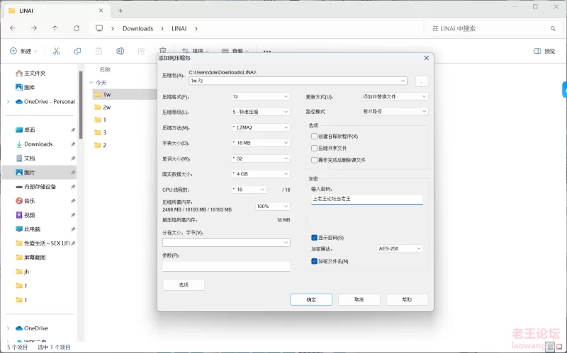The image size is (567, 353).
Task: Open 桌面 in sidebar
Action: click(x=26, y=130)
